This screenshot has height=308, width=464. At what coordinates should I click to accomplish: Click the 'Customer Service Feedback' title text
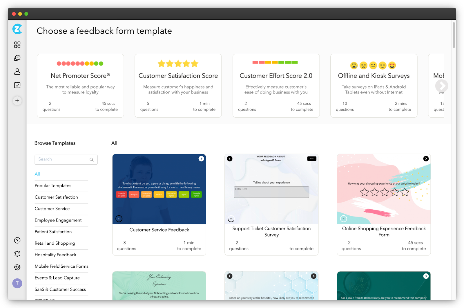[159, 230]
